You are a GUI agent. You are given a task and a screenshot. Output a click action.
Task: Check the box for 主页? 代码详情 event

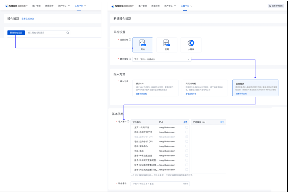point(187,128)
